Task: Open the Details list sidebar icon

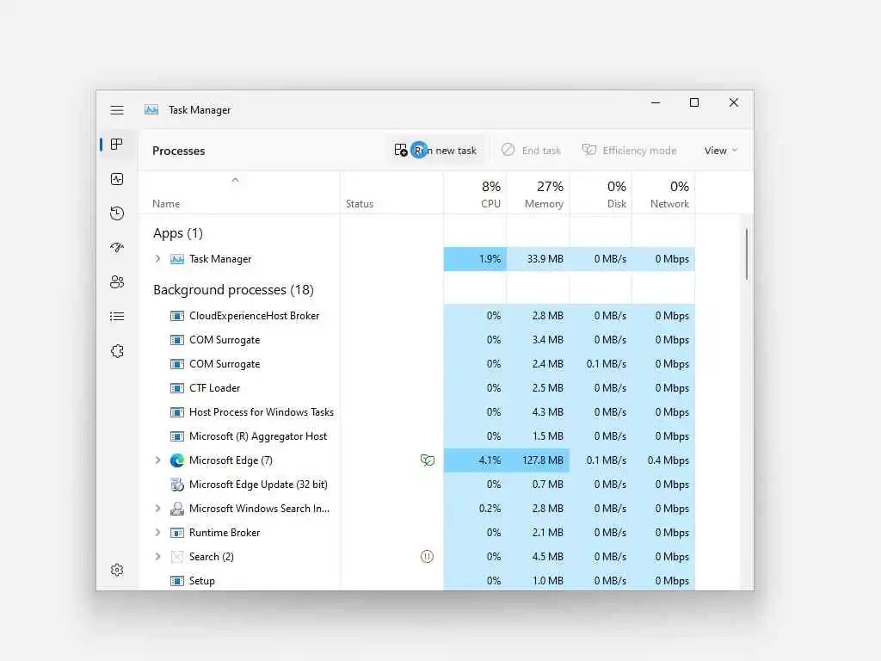Action: click(117, 317)
